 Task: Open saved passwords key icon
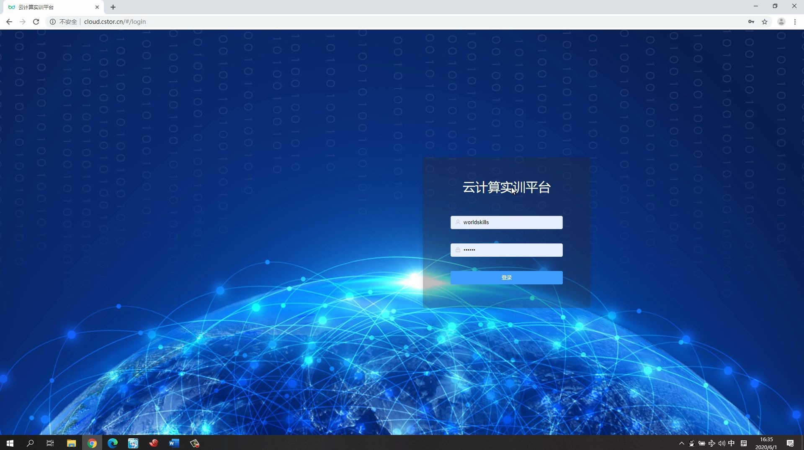pos(751,22)
